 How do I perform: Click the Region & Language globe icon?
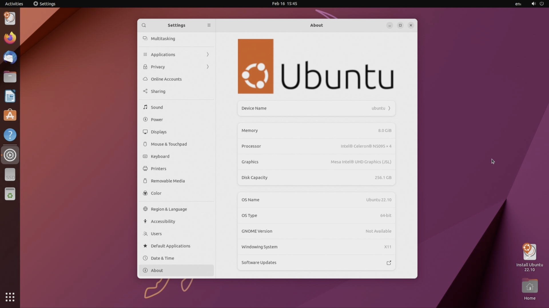pos(145,209)
